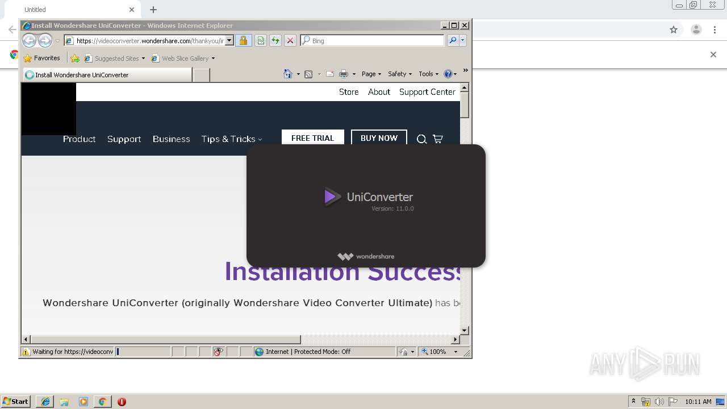The height and width of the screenshot is (409, 727).
Task: Run search with magnifier button
Action: point(453,40)
